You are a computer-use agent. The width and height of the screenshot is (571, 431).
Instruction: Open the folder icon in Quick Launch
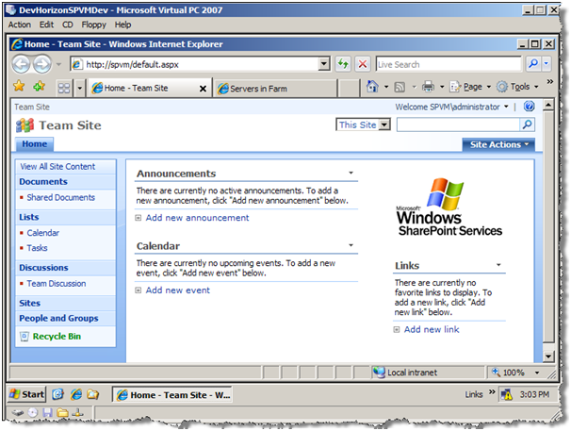tap(93, 394)
